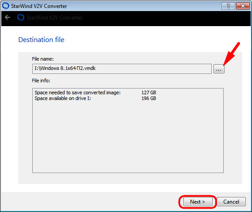Click the 127 GB value

click(149, 93)
